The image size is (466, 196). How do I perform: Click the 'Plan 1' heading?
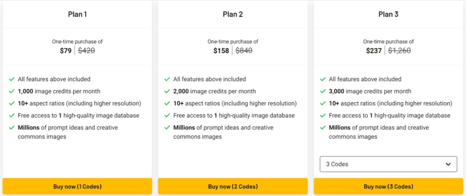tap(77, 14)
